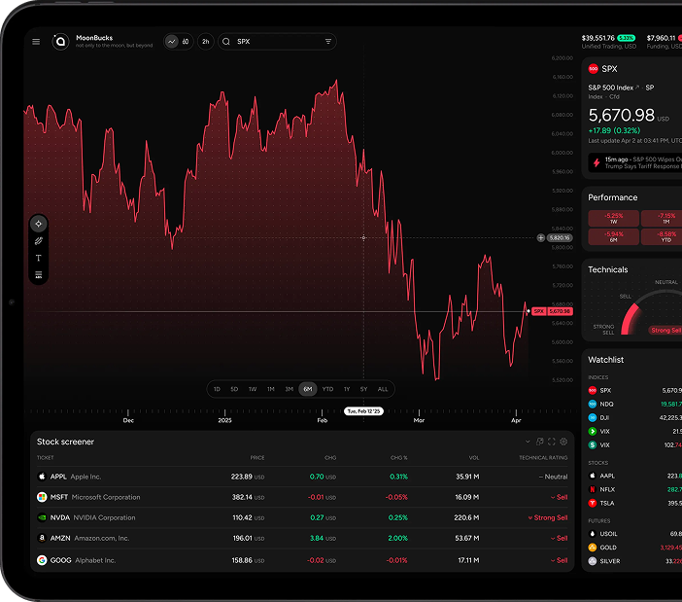682x602 pixels.
Task: Toggle the line chart type button
Action: tap(172, 42)
